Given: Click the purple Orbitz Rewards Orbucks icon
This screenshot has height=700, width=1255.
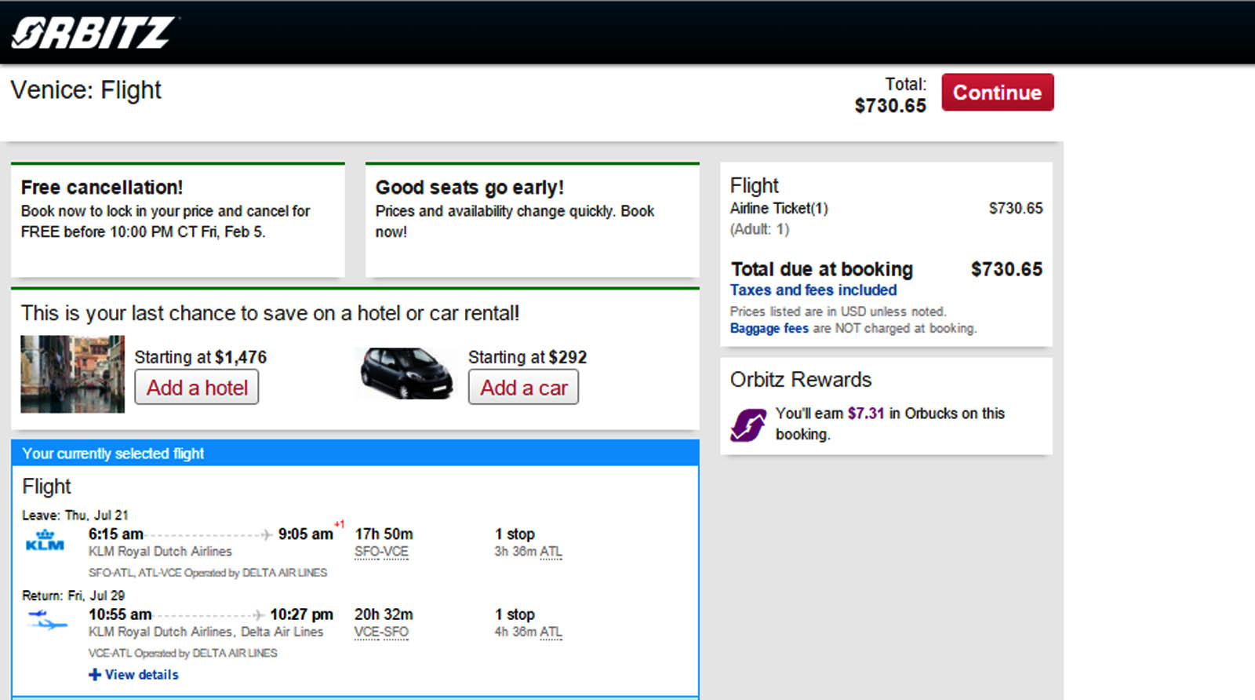Looking at the screenshot, I should tap(748, 425).
